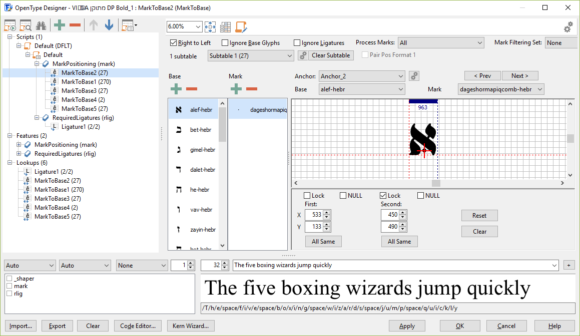Viewport: 580px width, 336px height.
Task: Select MarkToBase1 (270) under Scripts tree
Action: pyautogui.click(x=86, y=81)
